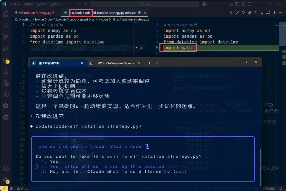
Task: Close the cmd.exe terminal tab
Action: pos(139,63)
